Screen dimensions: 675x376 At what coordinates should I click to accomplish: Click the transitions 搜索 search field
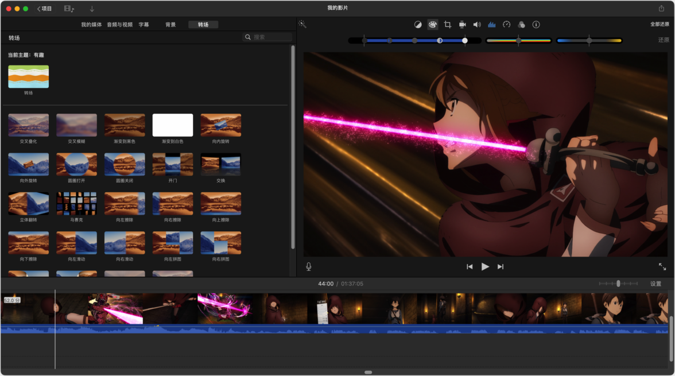[267, 37]
